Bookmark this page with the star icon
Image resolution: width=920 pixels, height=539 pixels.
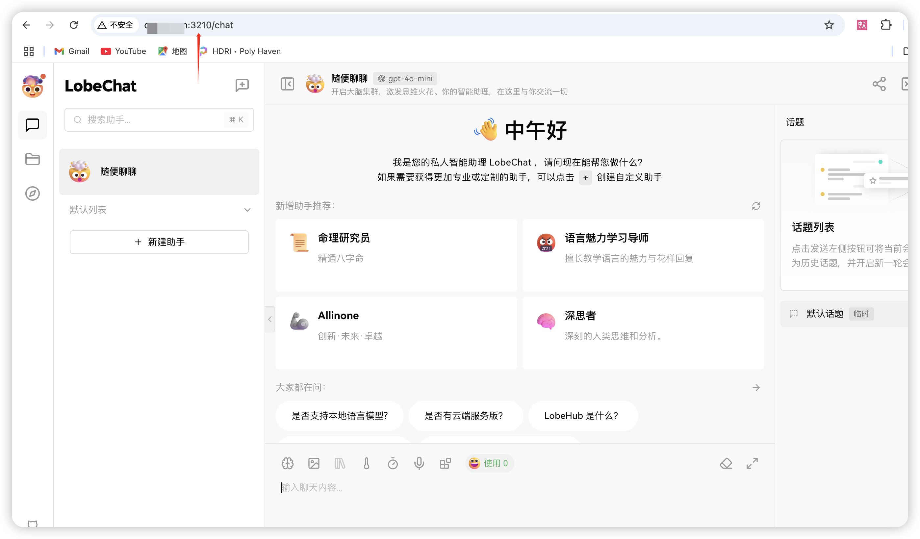[x=829, y=25]
